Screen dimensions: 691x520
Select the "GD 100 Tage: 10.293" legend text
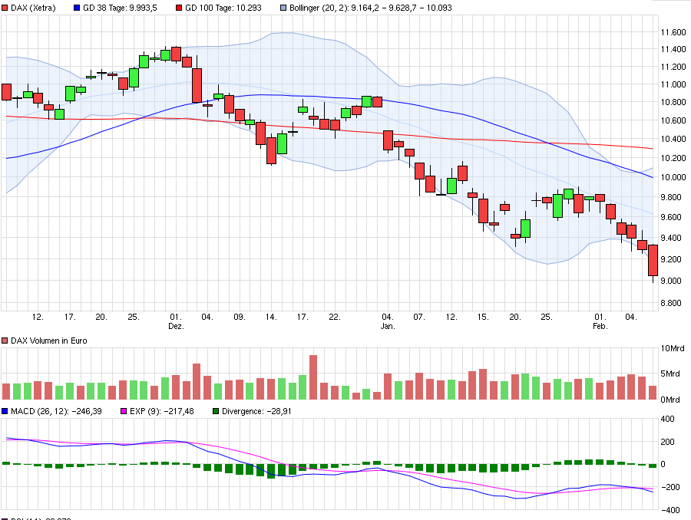coord(223,8)
